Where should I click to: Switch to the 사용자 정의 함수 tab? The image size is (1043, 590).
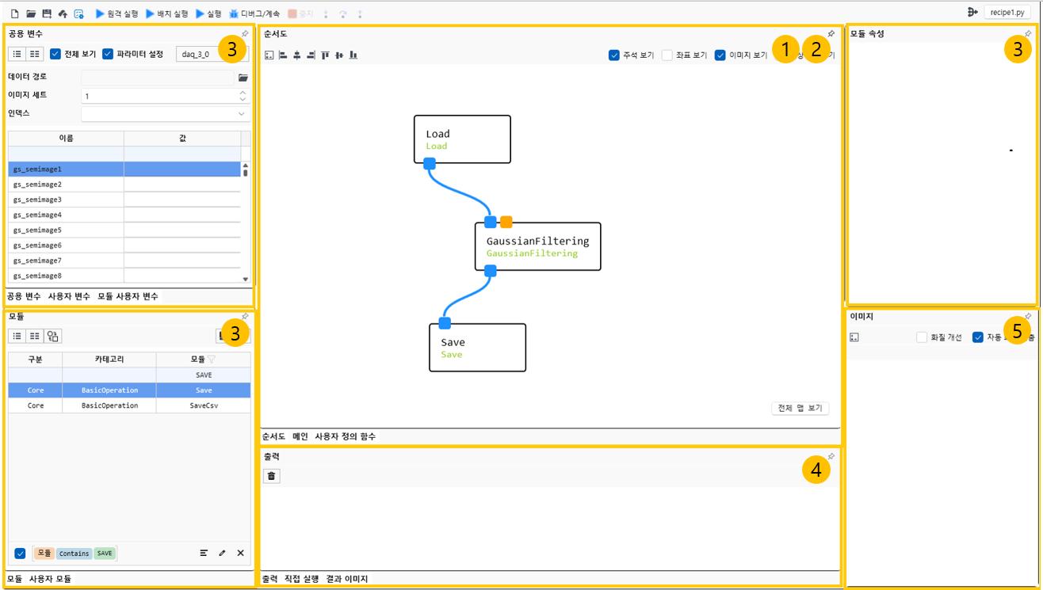pos(345,436)
